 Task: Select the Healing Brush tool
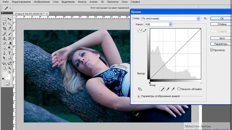[4, 34]
